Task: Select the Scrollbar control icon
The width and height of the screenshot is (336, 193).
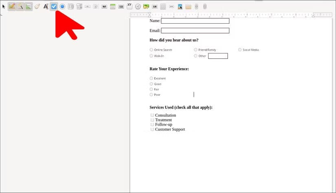Action: point(205,7)
